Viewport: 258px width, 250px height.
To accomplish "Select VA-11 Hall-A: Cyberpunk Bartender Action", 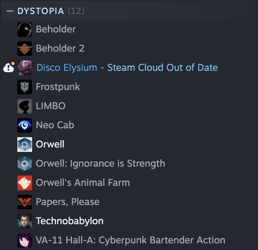I will (x=130, y=240).
